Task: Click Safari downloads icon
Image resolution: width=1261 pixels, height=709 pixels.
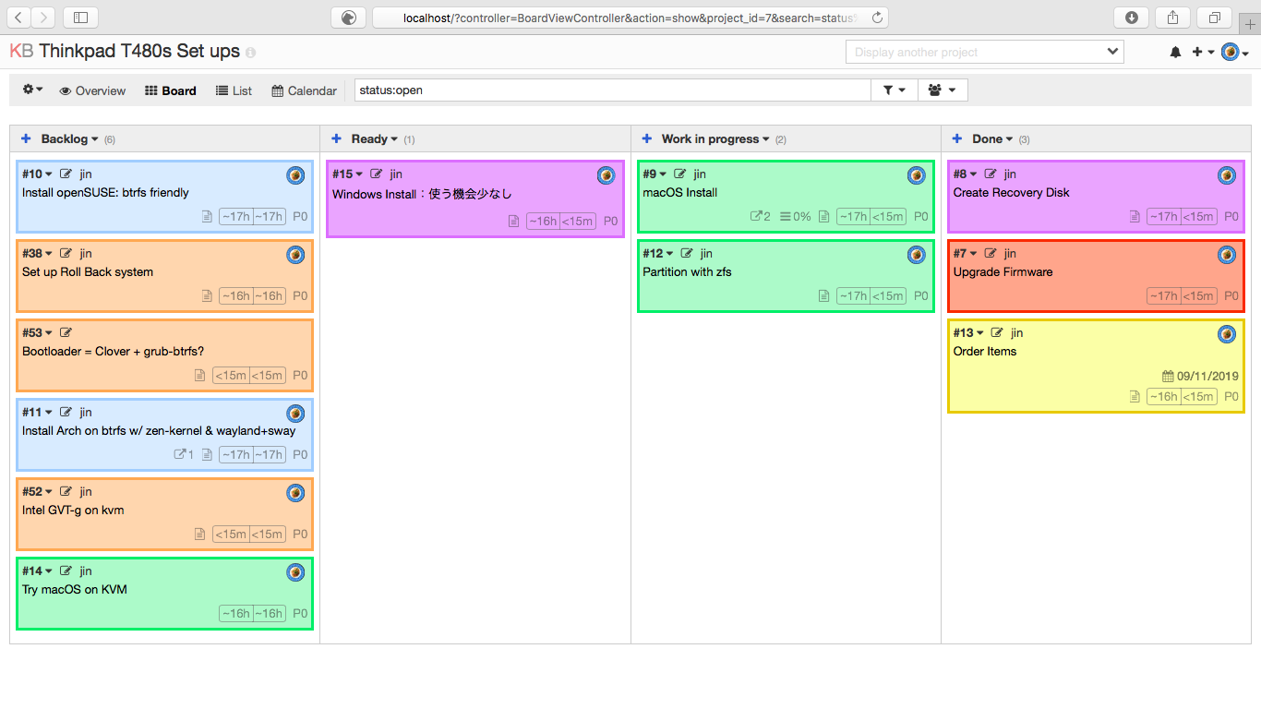Action: (1132, 17)
